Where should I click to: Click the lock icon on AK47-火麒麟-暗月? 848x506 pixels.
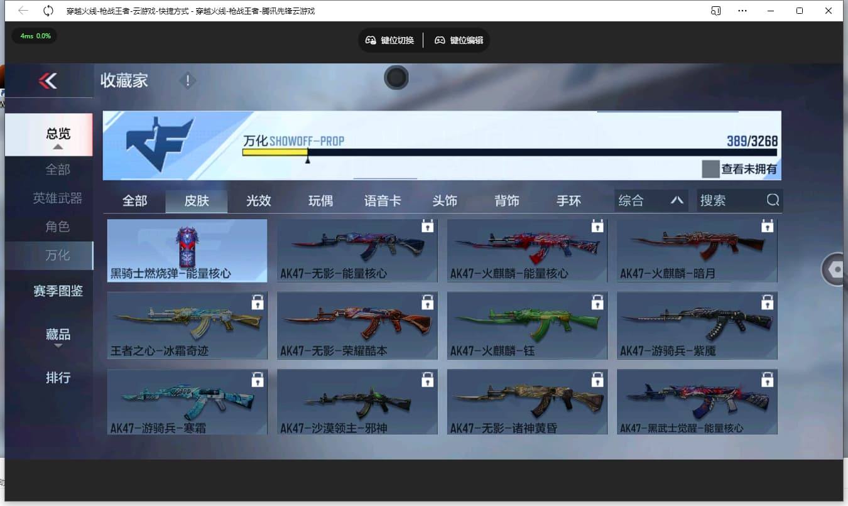pos(767,227)
